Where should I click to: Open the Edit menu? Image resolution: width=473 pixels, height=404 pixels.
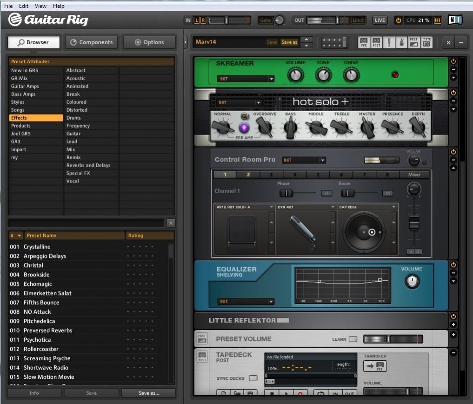click(x=24, y=6)
